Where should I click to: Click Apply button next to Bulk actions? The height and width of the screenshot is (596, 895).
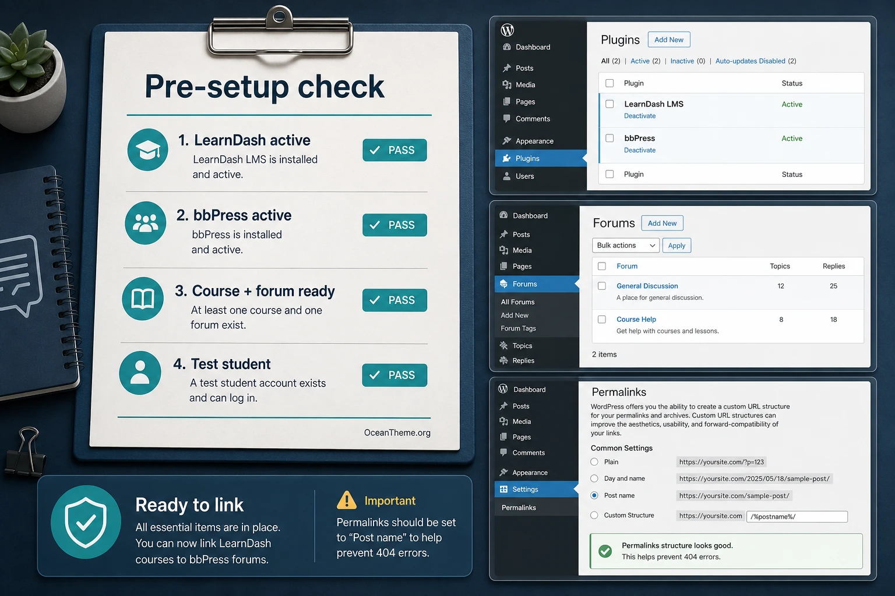point(676,246)
